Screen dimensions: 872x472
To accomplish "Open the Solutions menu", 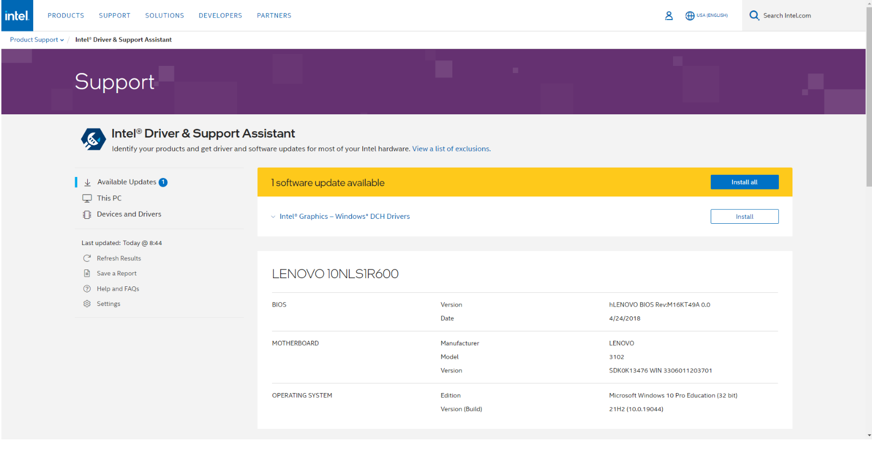I will tap(165, 16).
